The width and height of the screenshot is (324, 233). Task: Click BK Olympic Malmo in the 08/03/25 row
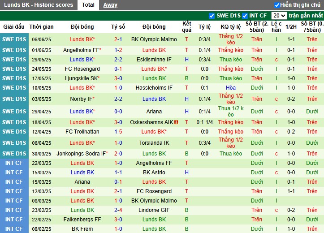154,201
